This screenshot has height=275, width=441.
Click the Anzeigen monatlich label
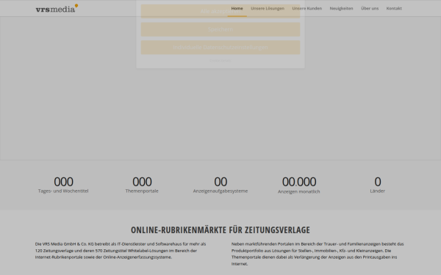tap(298, 191)
